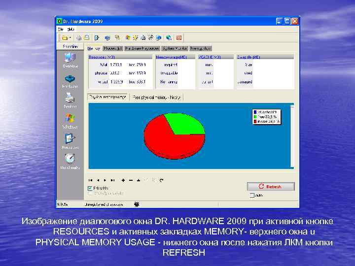
Task: Click the circular arrow navigator refresh icon
Action: tap(161, 180)
